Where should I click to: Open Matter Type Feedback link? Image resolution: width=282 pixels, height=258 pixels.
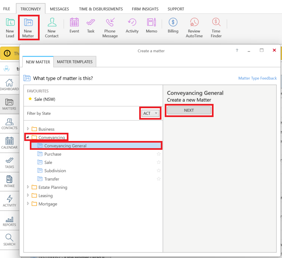[257, 78]
